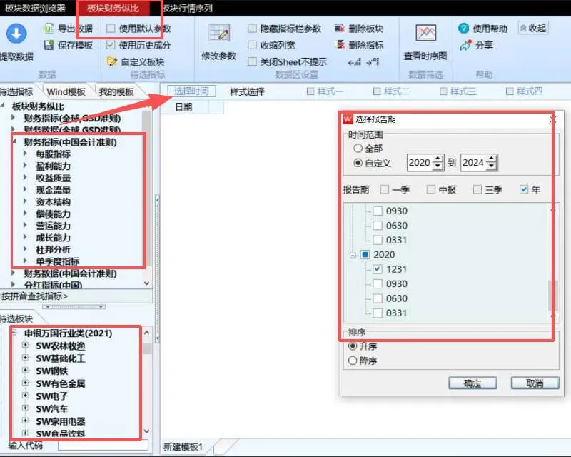Click 确定 in the report period dialog
571x457 pixels.
click(473, 383)
